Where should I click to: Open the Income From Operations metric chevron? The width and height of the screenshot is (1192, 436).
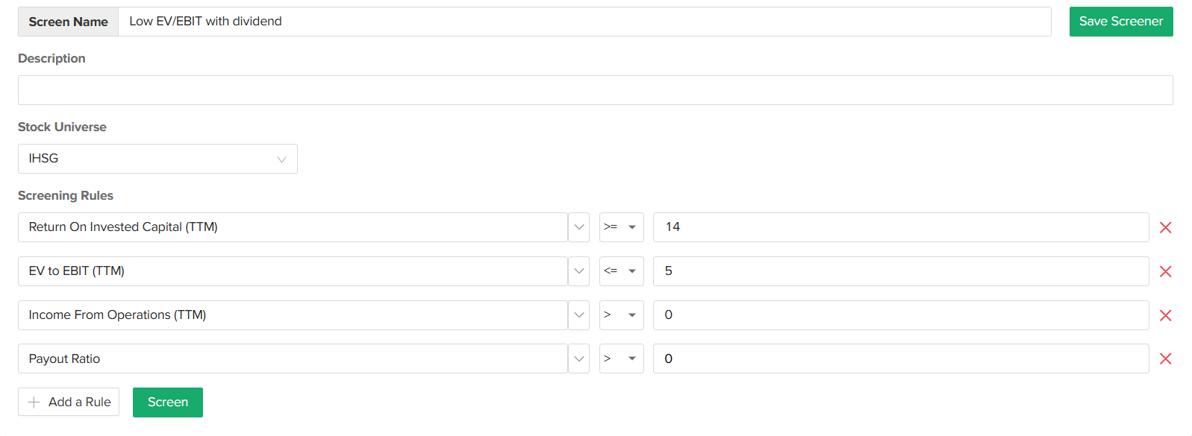click(578, 315)
